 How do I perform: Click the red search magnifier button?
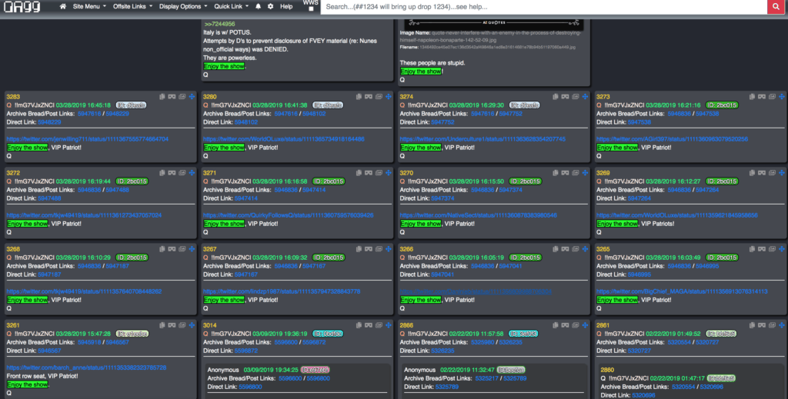[777, 6]
